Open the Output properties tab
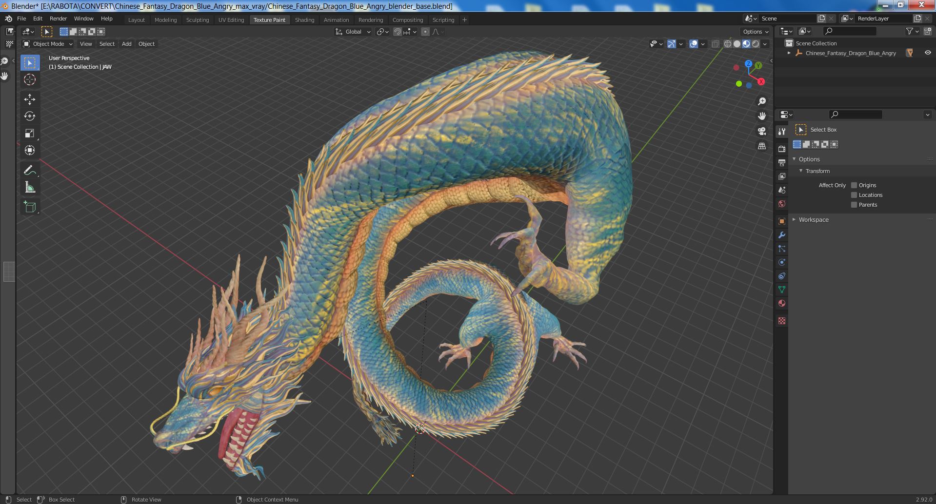The height and width of the screenshot is (504, 936). pyautogui.click(x=782, y=162)
